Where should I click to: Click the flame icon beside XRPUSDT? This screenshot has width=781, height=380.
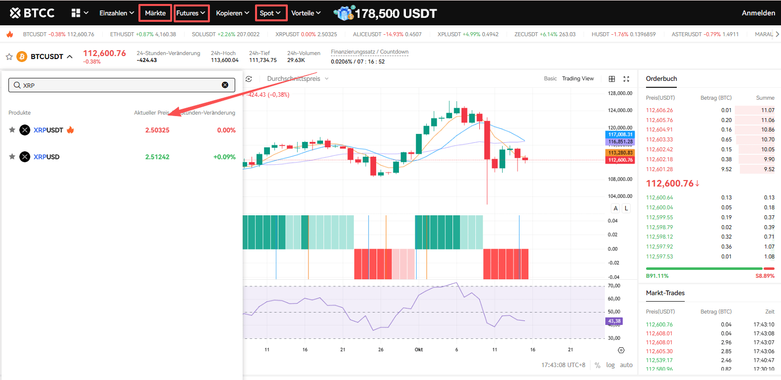(70, 129)
